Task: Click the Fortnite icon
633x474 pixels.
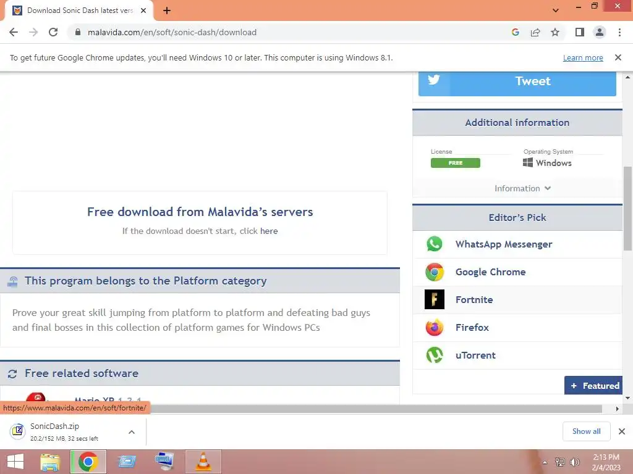Action: click(435, 299)
